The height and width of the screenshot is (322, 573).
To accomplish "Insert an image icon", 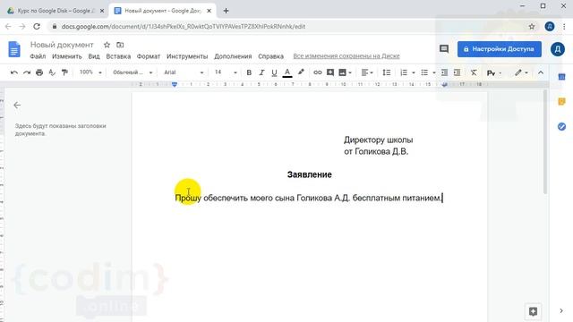I will (x=342, y=72).
